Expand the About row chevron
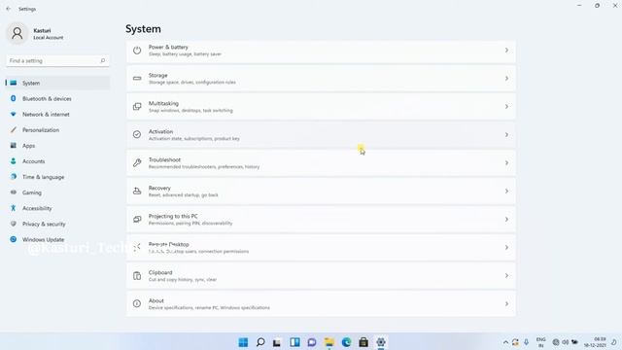 [506, 304]
